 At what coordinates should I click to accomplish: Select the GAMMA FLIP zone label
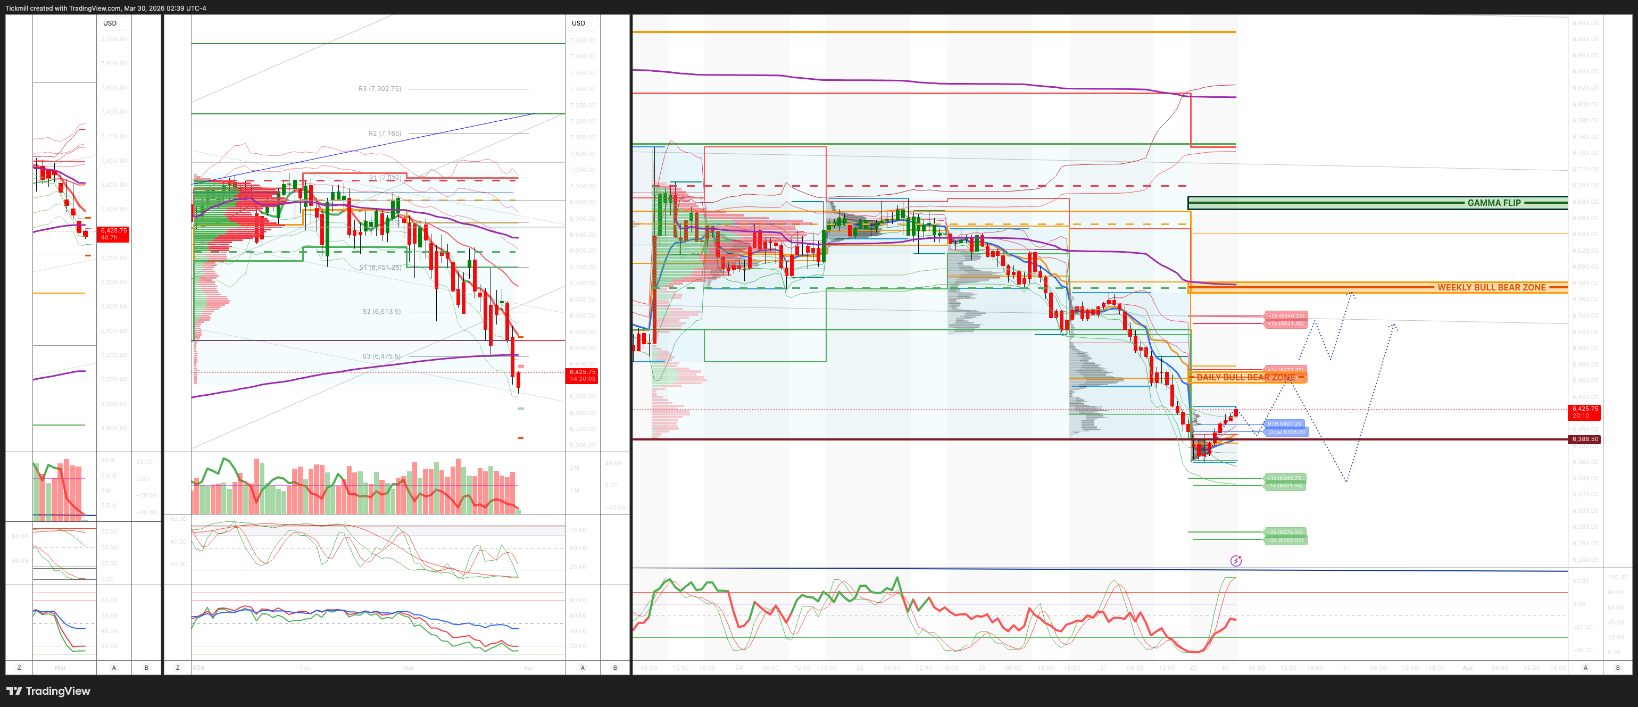pyautogui.click(x=1494, y=203)
